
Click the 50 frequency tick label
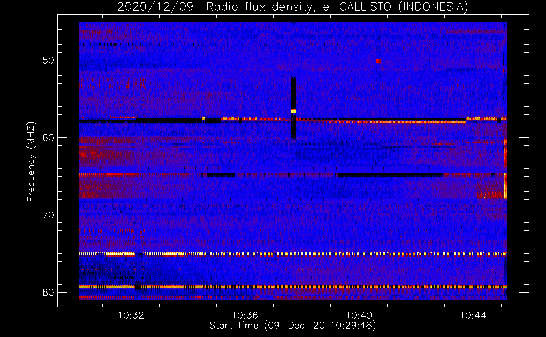48,60
